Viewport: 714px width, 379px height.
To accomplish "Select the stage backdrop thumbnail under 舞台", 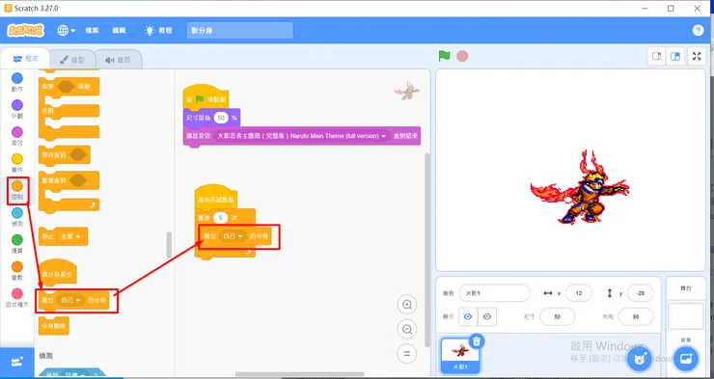I will click(686, 316).
